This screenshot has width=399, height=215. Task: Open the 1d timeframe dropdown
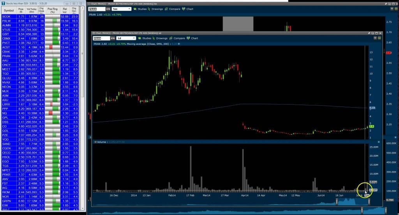pos(126,38)
